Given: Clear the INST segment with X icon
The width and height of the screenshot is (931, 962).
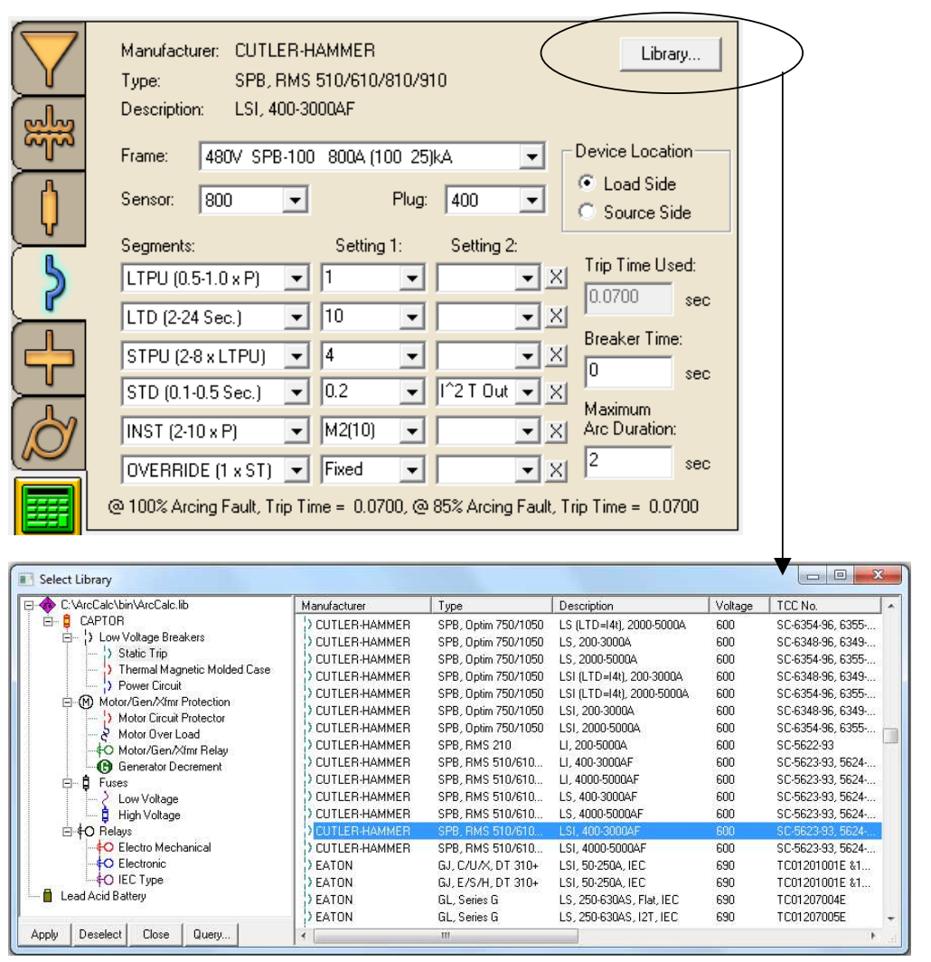Looking at the screenshot, I should pos(556,431).
